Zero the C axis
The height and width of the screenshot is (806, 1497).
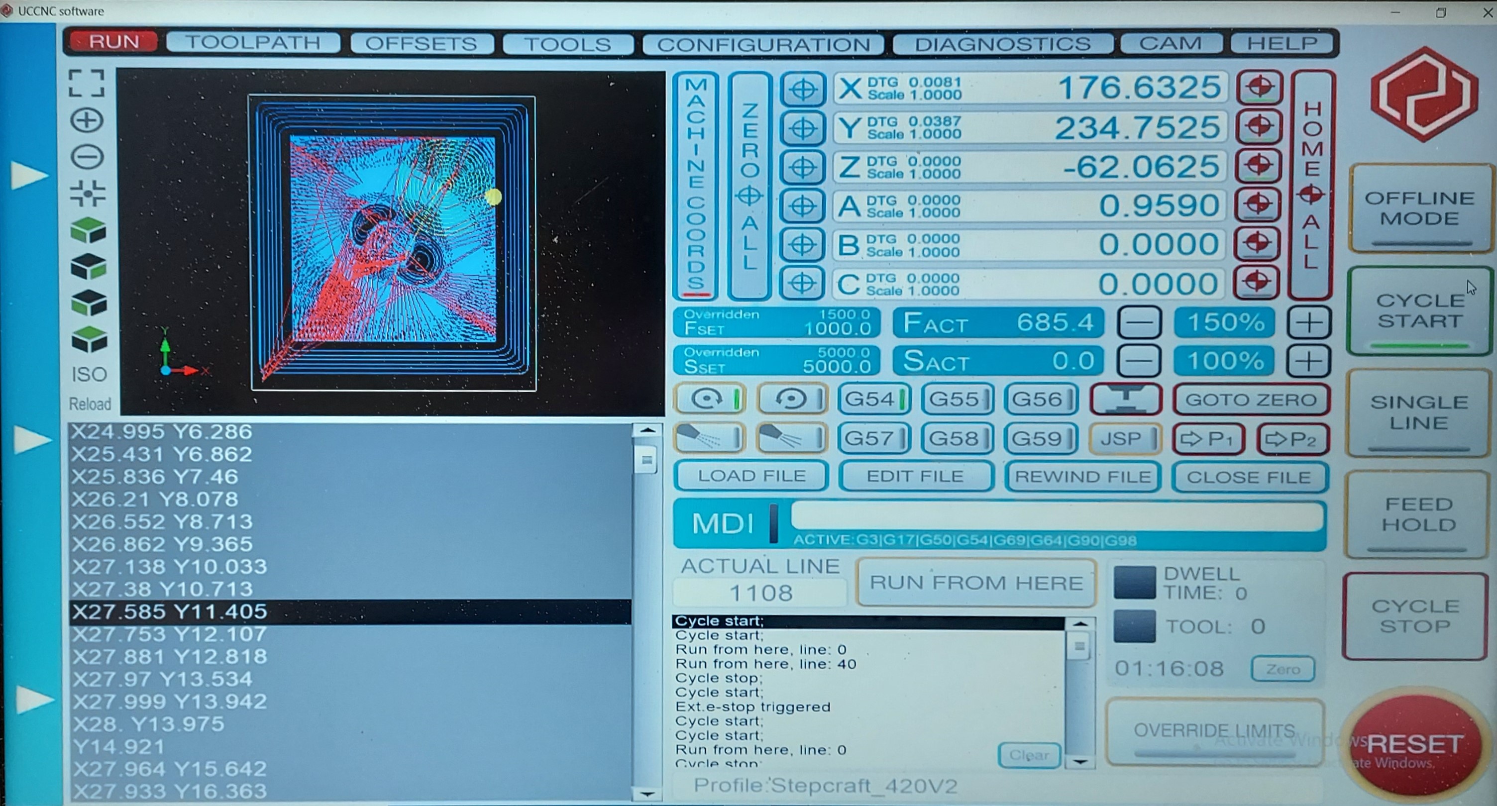click(801, 284)
